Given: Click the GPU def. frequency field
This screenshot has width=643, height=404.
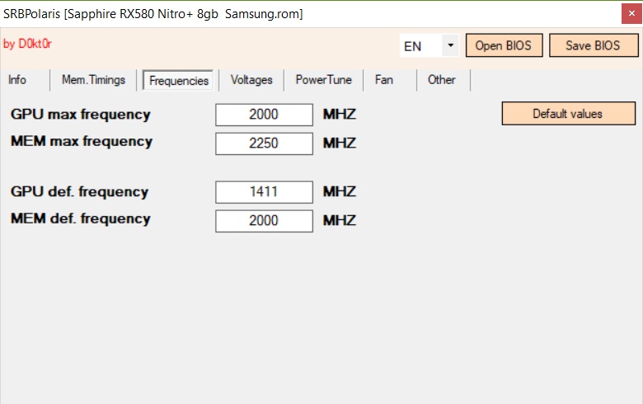Looking at the screenshot, I should point(264,192).
